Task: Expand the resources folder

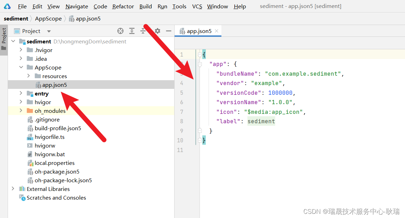Action: (29, 76)
